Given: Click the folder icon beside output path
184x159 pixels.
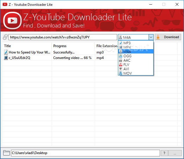Looking at the screenshot, I should pos(6,153).
